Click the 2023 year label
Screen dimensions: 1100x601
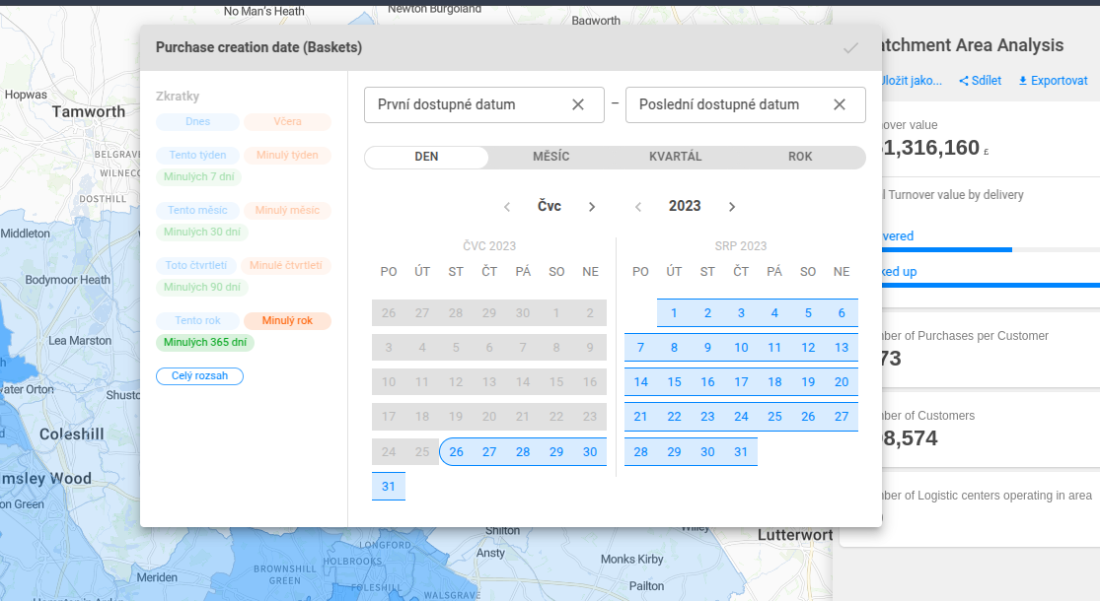pos(685,207)
